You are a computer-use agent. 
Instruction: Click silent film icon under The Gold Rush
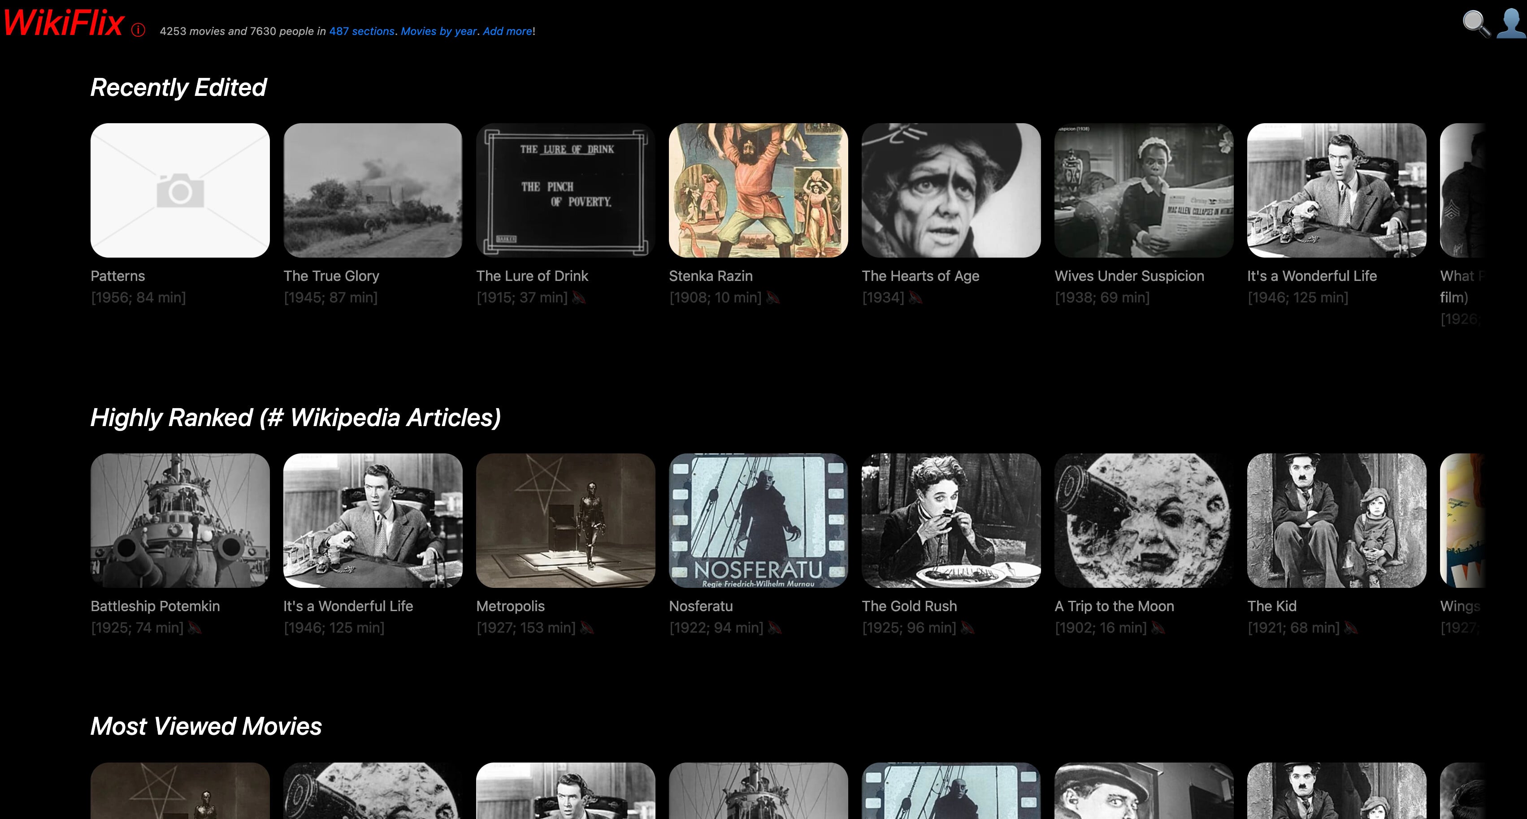(x=967, y=628)
